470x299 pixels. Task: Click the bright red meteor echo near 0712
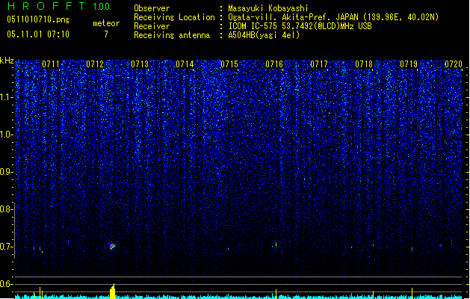click(x=112, y=247)
